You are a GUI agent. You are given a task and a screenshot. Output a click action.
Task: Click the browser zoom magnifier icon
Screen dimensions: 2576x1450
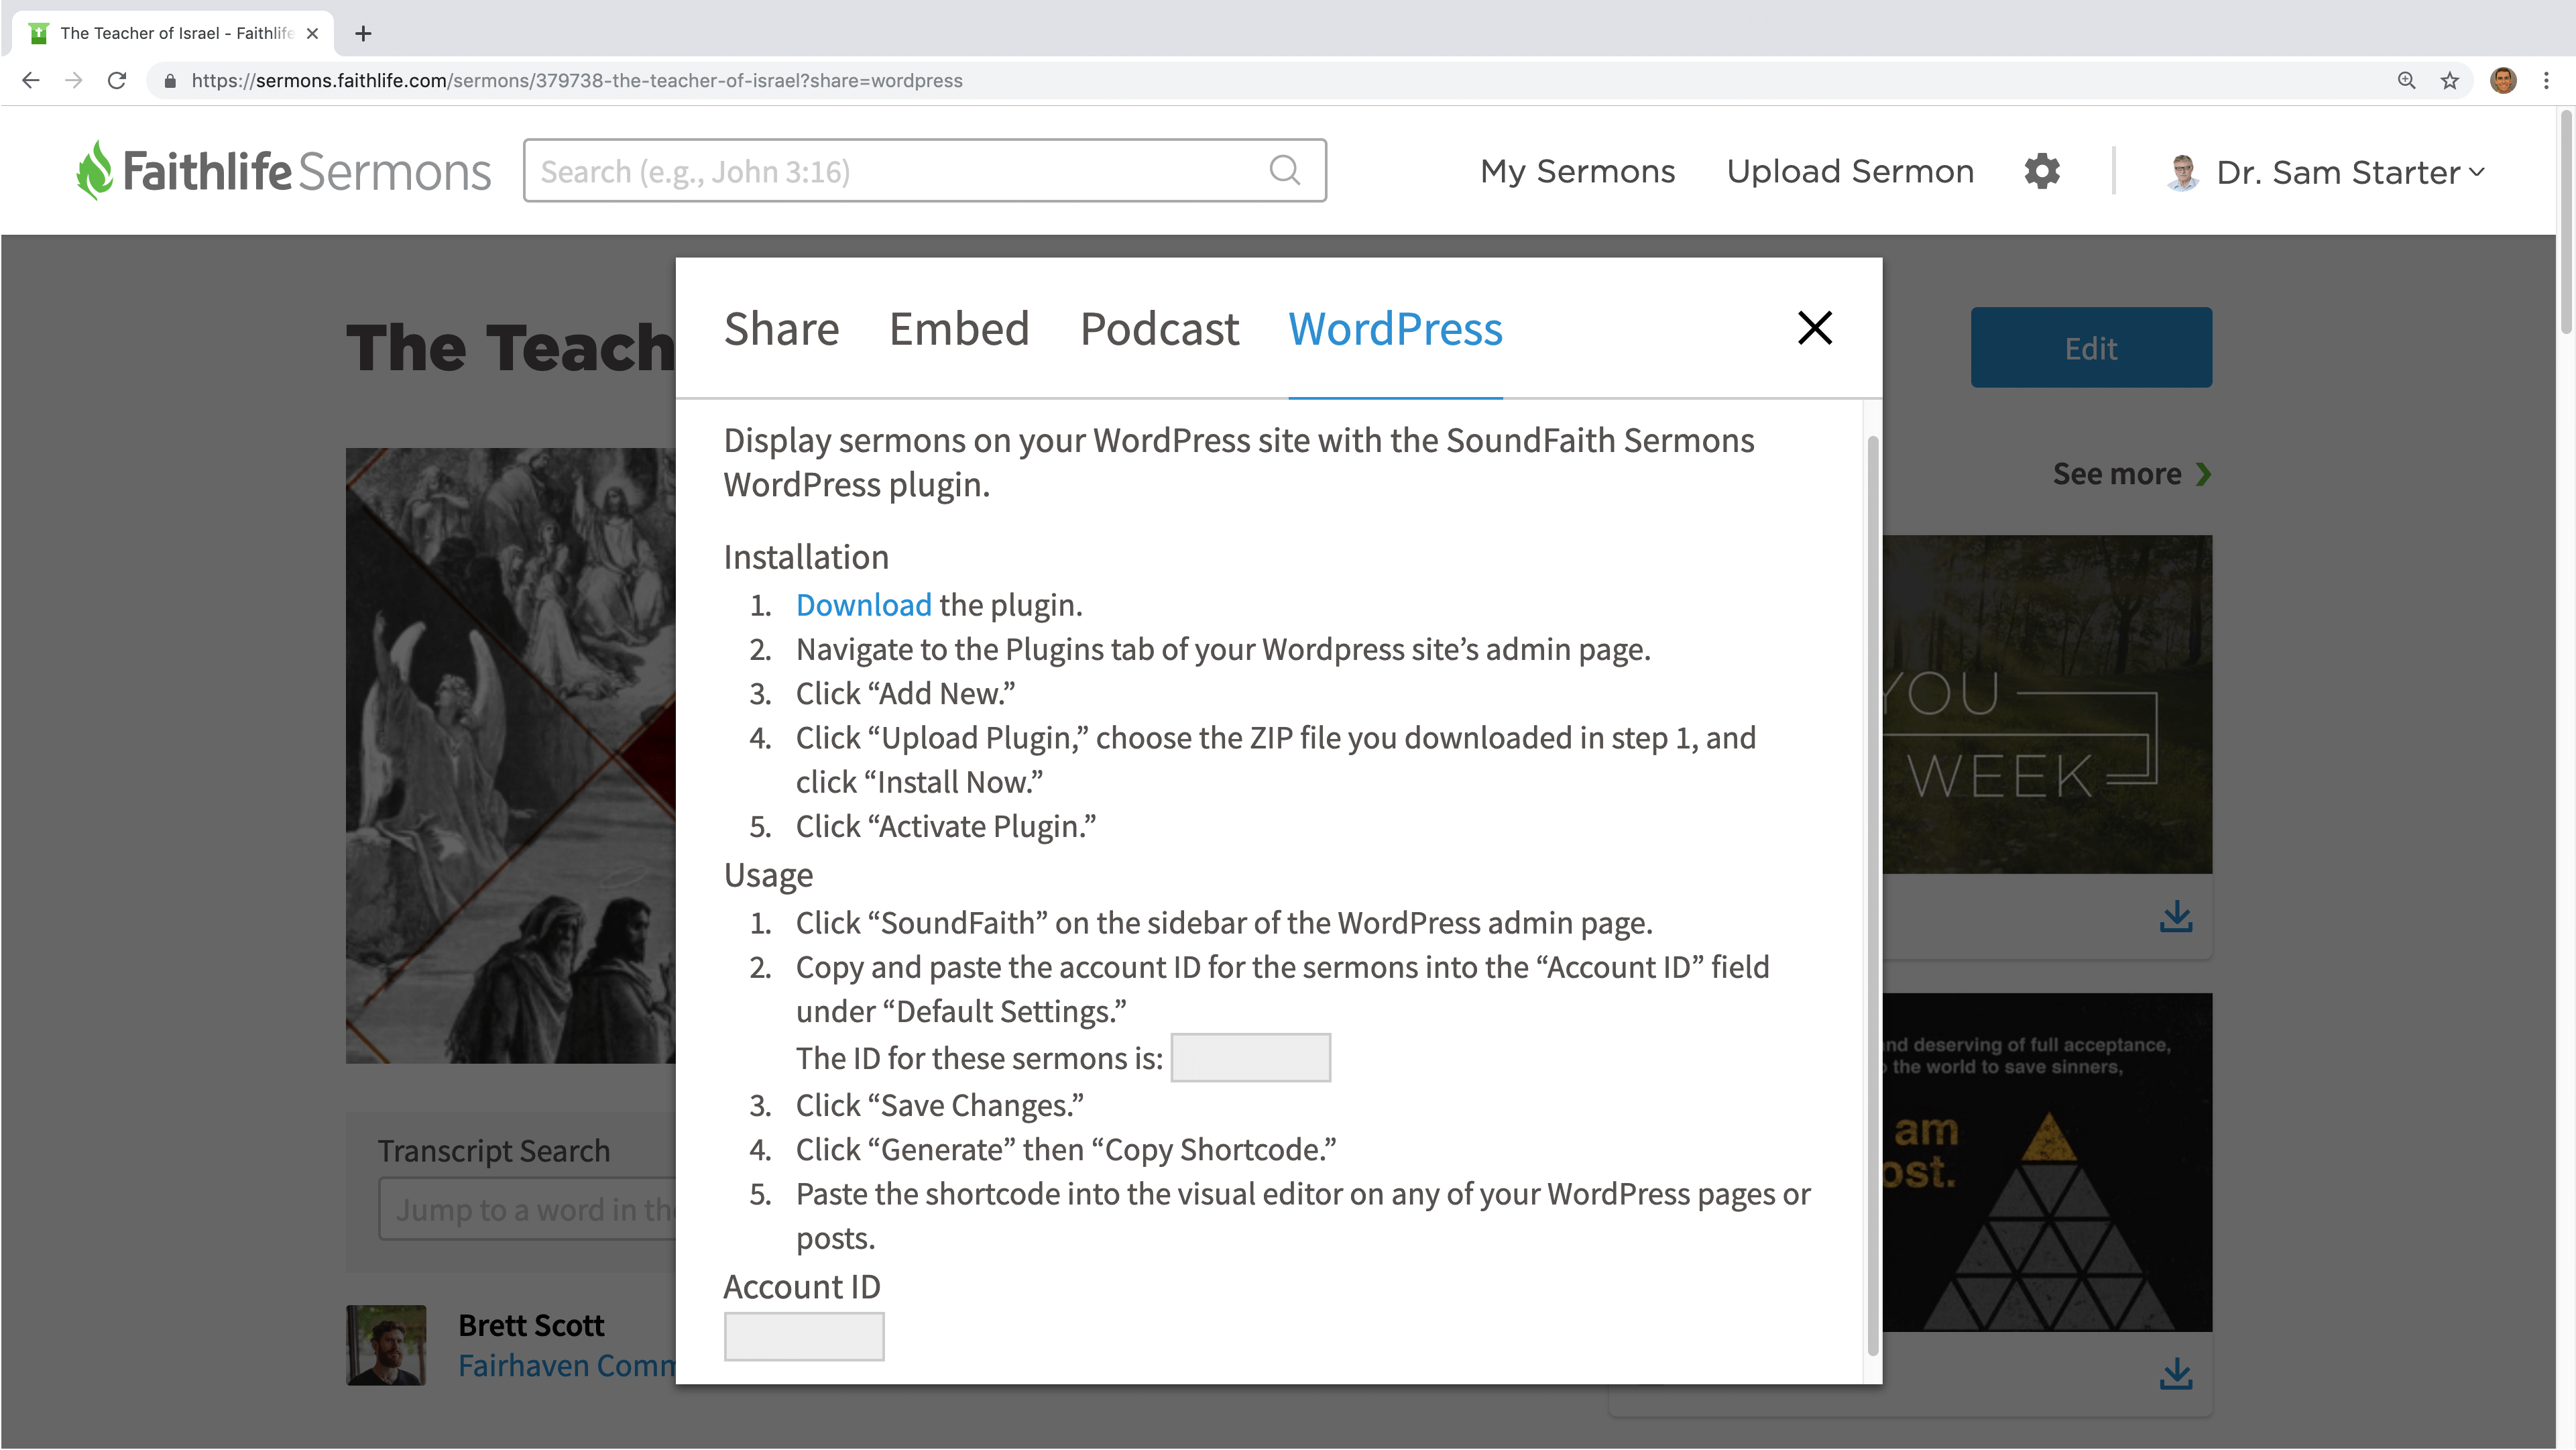(x=2406, y=80)
